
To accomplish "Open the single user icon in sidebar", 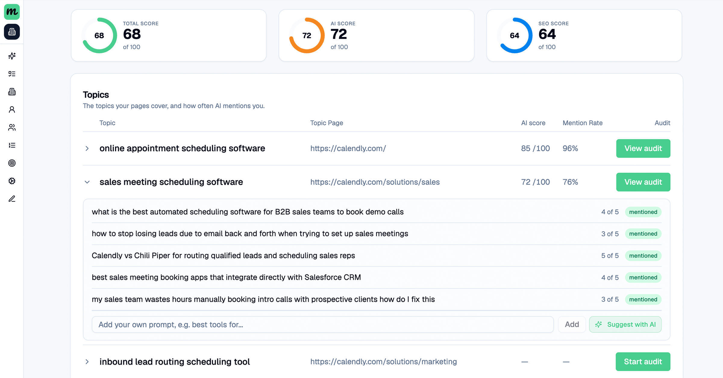I will pos(12,110).
